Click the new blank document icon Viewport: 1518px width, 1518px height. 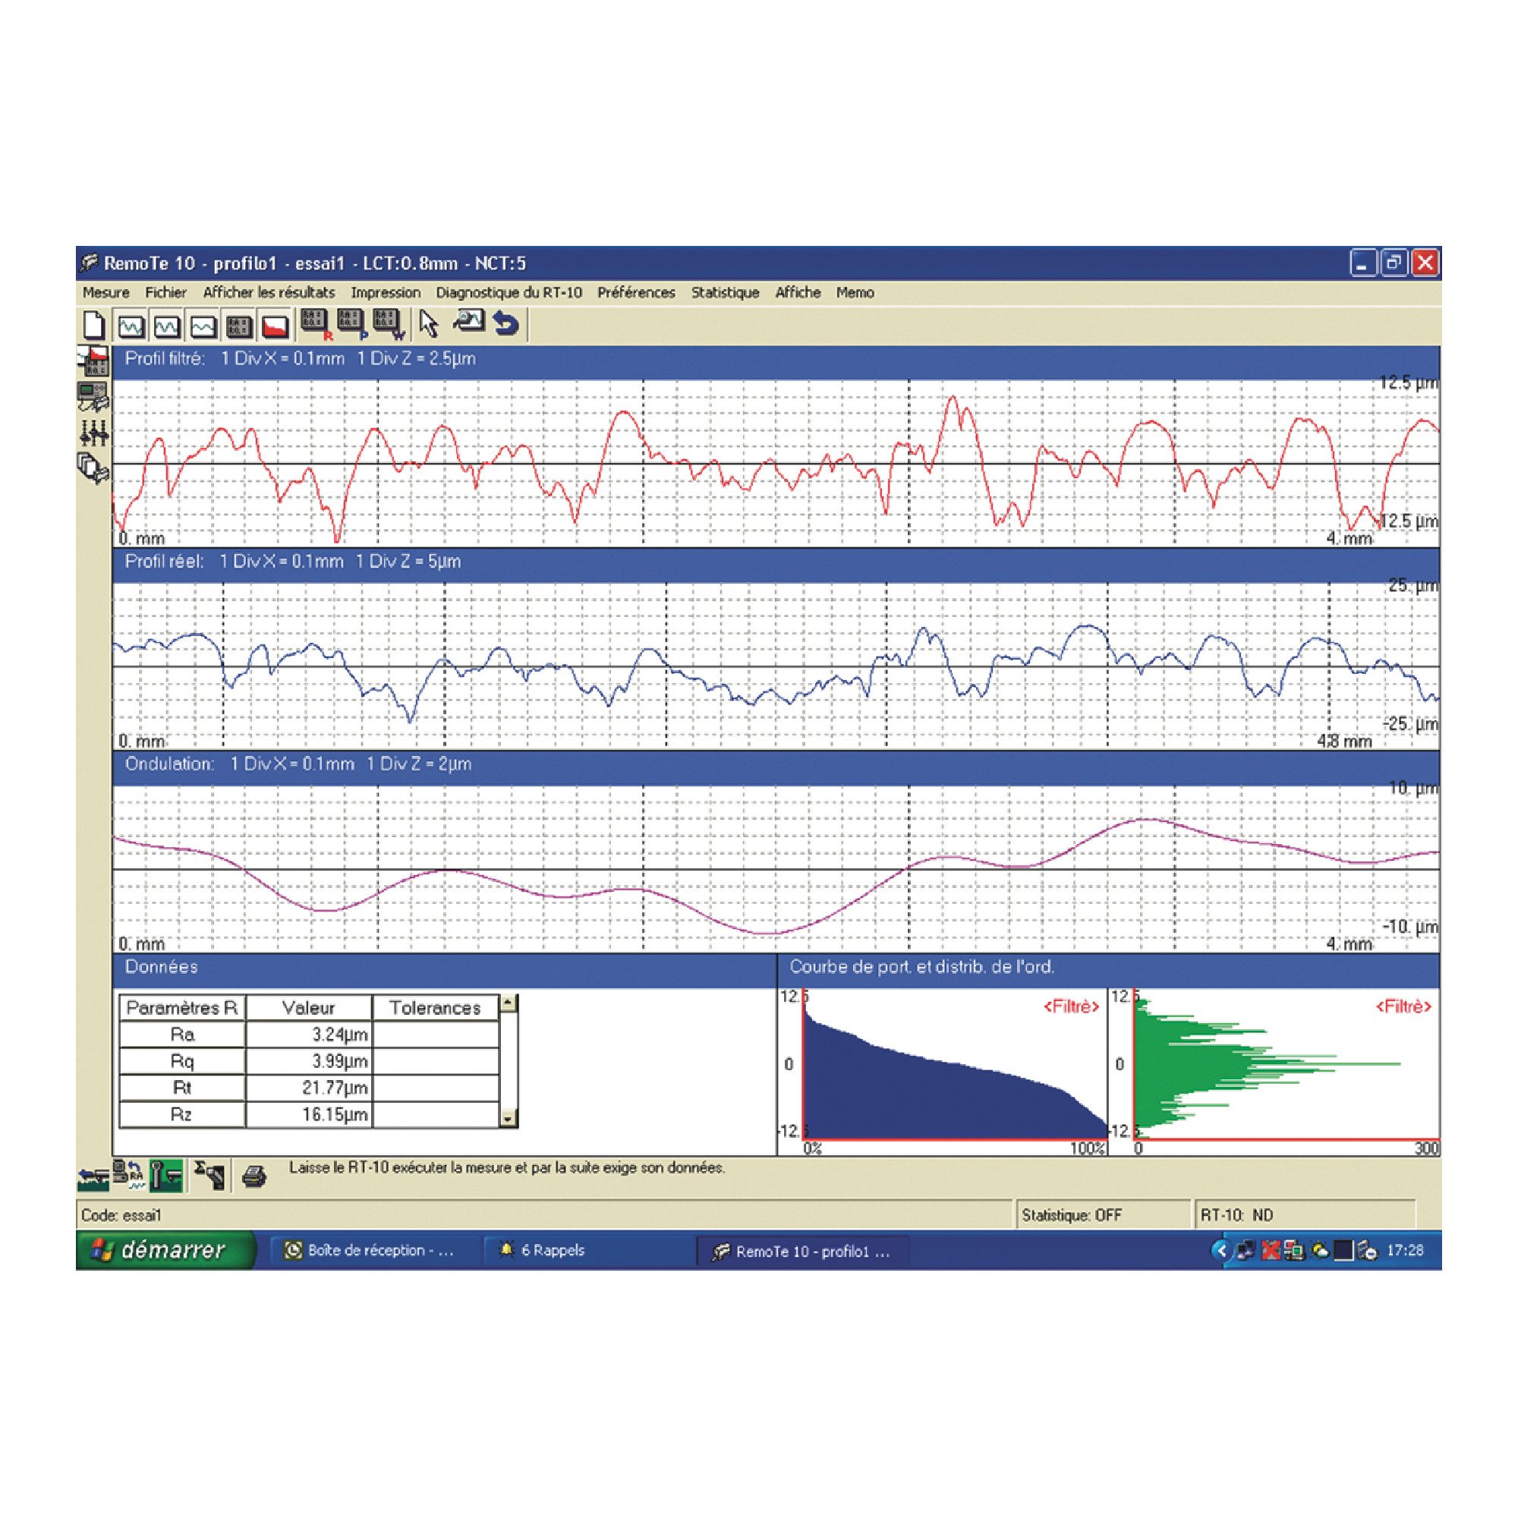[93, 325]
